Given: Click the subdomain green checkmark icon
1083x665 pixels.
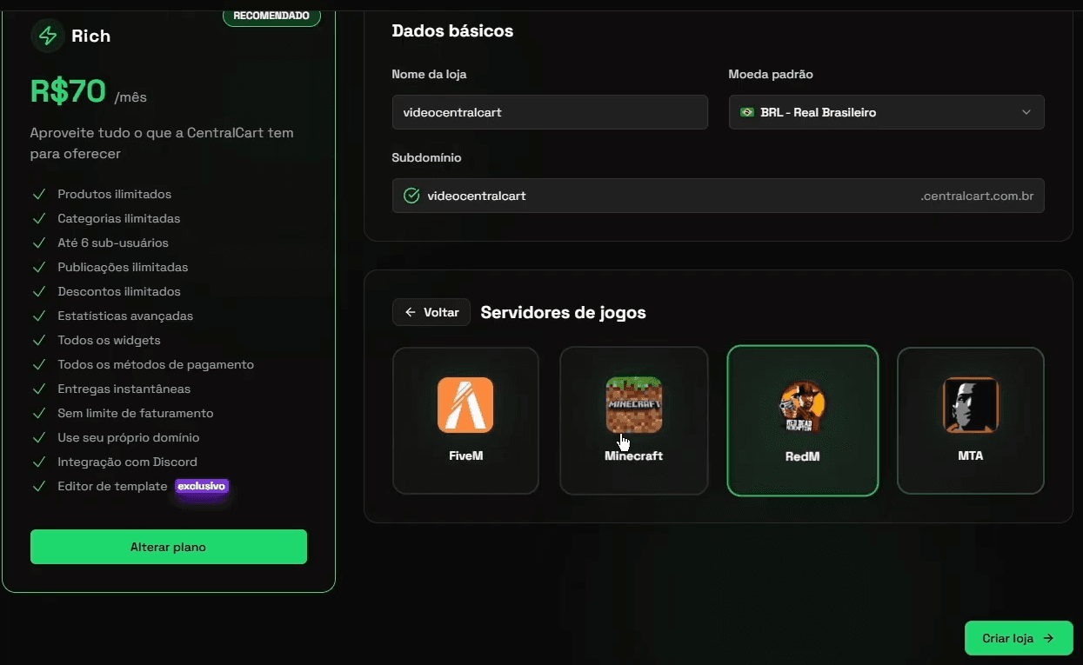Looking at the screenshot, I should point(412,196).
